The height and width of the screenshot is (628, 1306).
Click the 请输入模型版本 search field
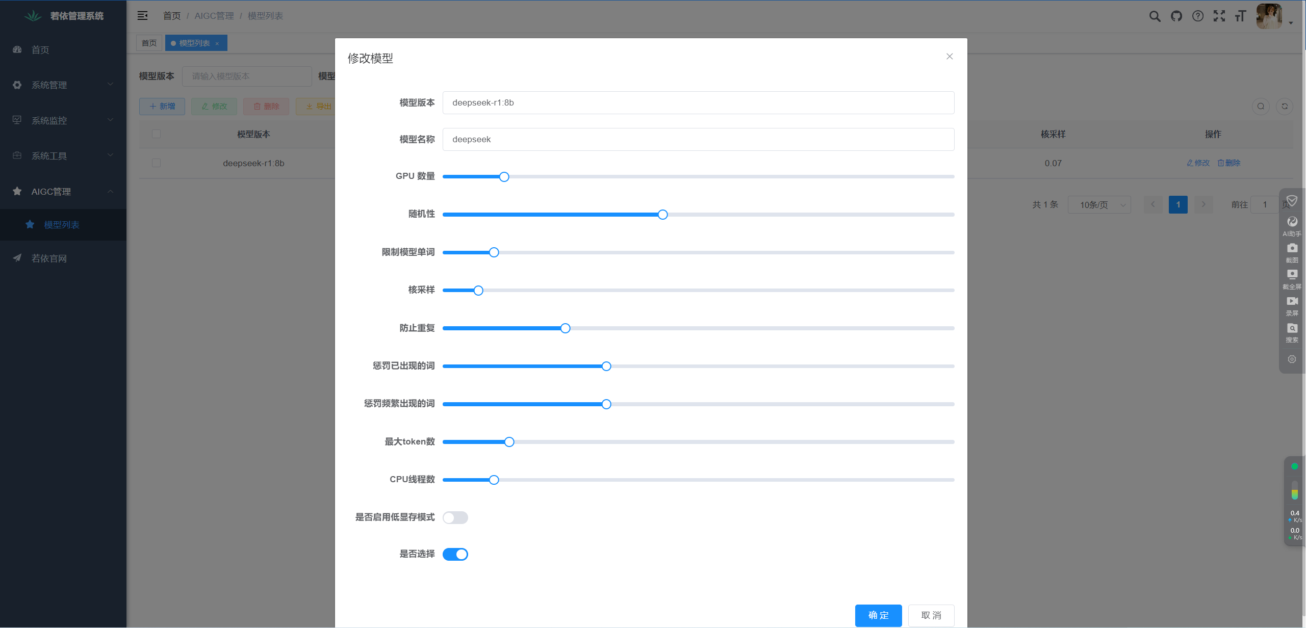[247, 76]
